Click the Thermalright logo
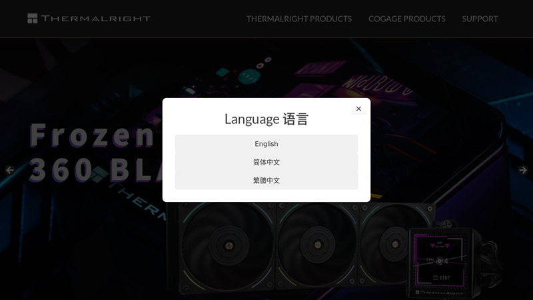 click(89, 19)
